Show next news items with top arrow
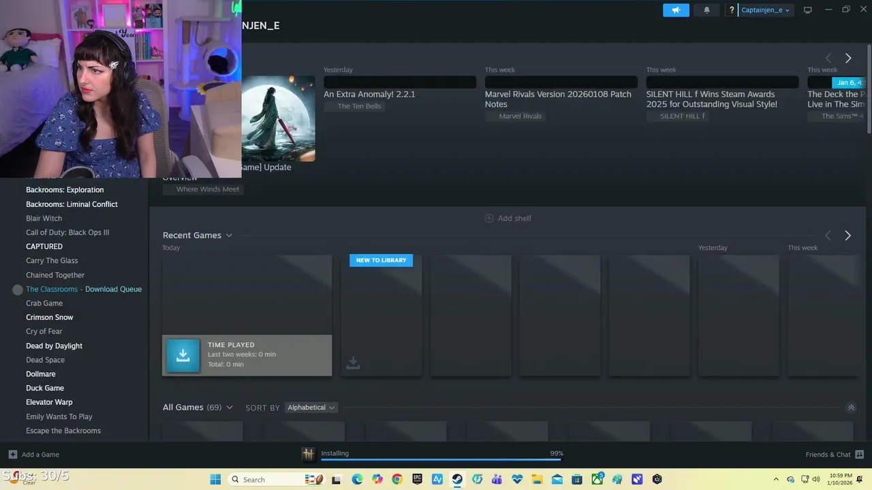This screenshot has height=490, width=872. coord(848,59)
